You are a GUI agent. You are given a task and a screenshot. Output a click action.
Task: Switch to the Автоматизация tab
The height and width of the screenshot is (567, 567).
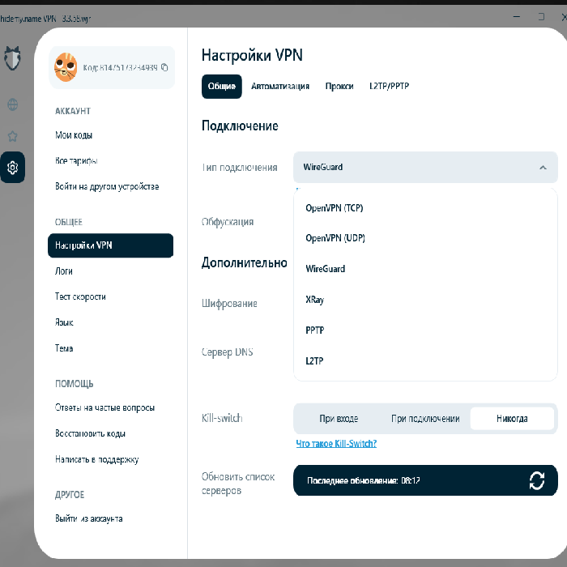[x=279, y=87]
